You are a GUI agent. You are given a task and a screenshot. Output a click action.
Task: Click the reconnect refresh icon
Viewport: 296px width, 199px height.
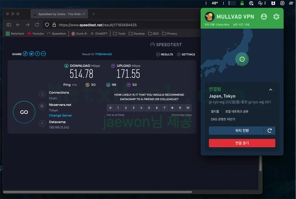click(x=270, y=131)
